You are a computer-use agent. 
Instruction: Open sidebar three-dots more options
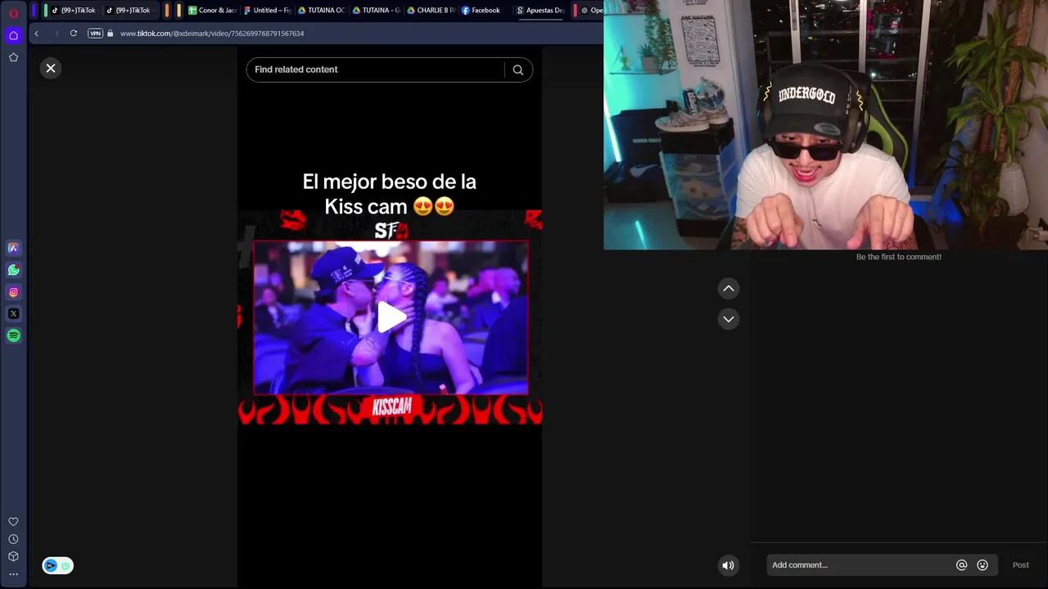(13, 574)
